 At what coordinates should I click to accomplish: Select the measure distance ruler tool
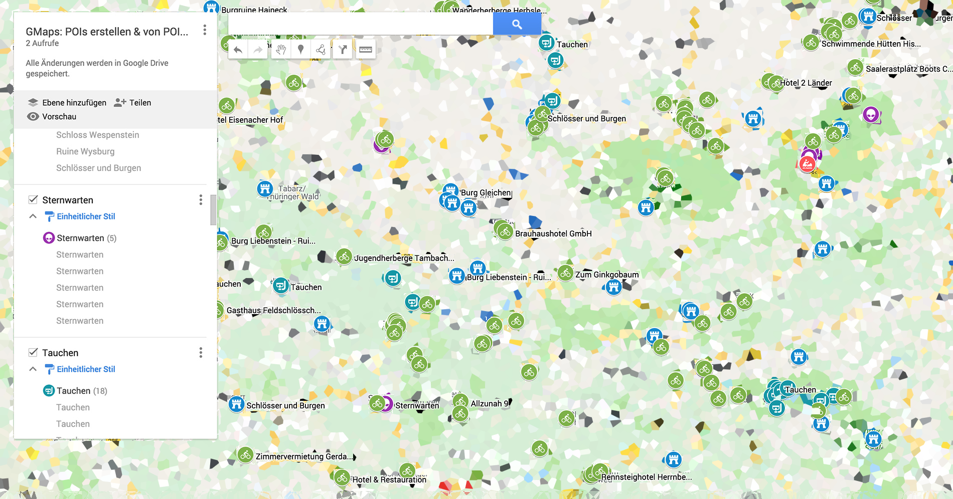(366, 50)
